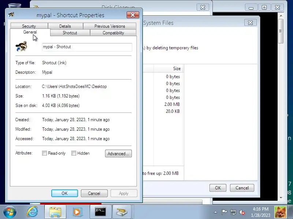
Task: Close the background console window
Action: pyautogui.click(x=278, y=7)
